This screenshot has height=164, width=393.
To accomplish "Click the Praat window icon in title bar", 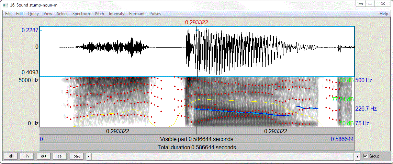I will click(5, 5).
